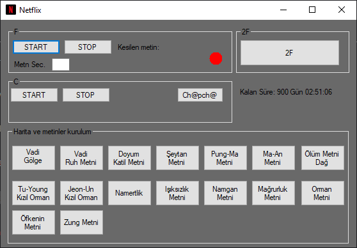This screenshot has width=357, height=248.
Task: Click START in the F group
Action: tap(36, 47)
